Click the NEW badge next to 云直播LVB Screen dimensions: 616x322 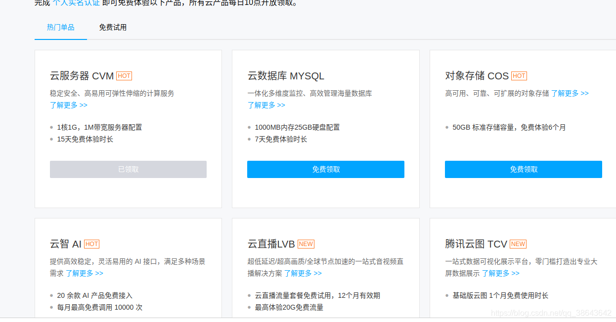click(x=306, y=244)
